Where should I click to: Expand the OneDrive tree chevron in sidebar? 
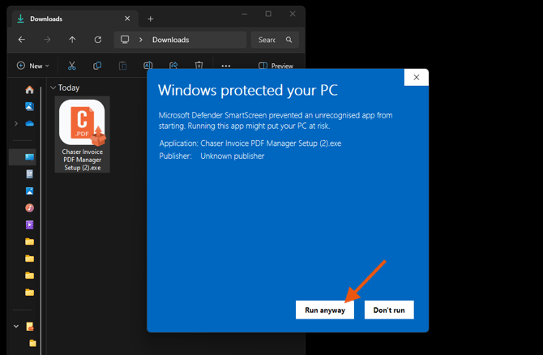16,123
